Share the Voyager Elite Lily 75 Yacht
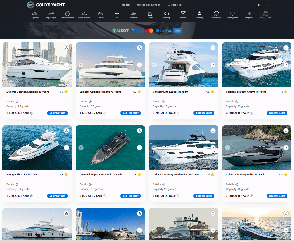This screenshot has height=242, width=294. pyautogui.click(x=67, y=131)
